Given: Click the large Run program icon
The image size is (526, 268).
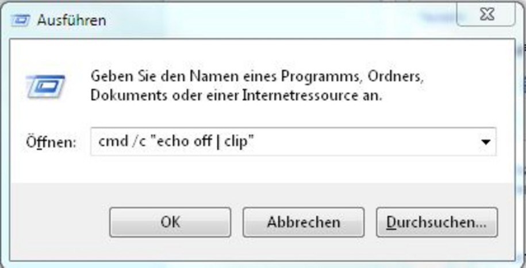Looking at the screenshot, I should pyautogui.click(x=45, y=87).
